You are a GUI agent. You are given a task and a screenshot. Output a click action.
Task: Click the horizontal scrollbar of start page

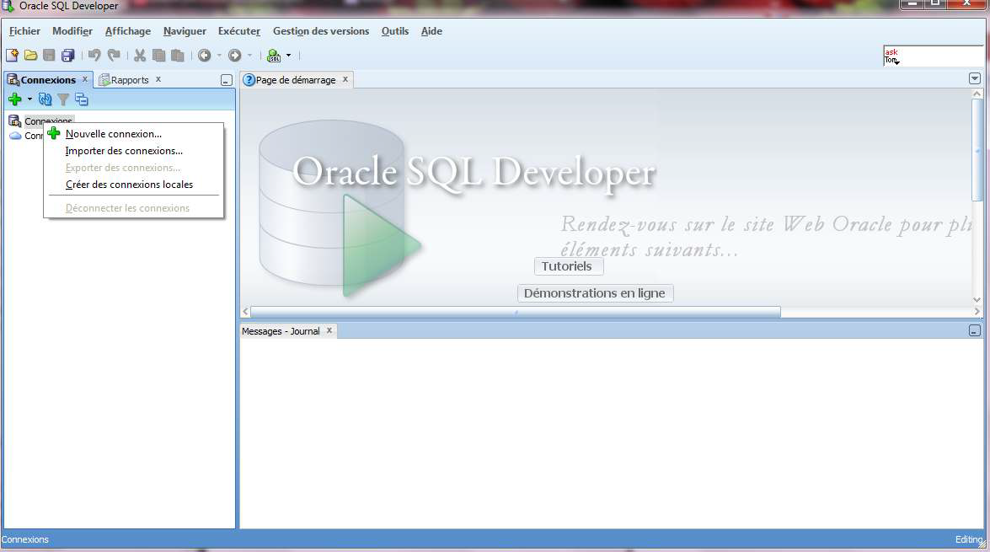click(515, 312)
